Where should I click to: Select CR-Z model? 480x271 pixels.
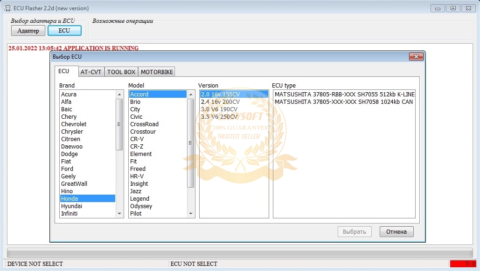158,146
